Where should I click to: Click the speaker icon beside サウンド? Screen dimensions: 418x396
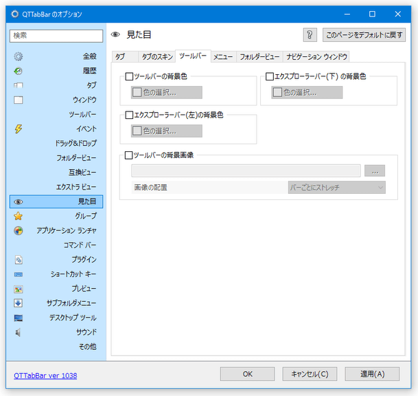(x=18, y=333)
